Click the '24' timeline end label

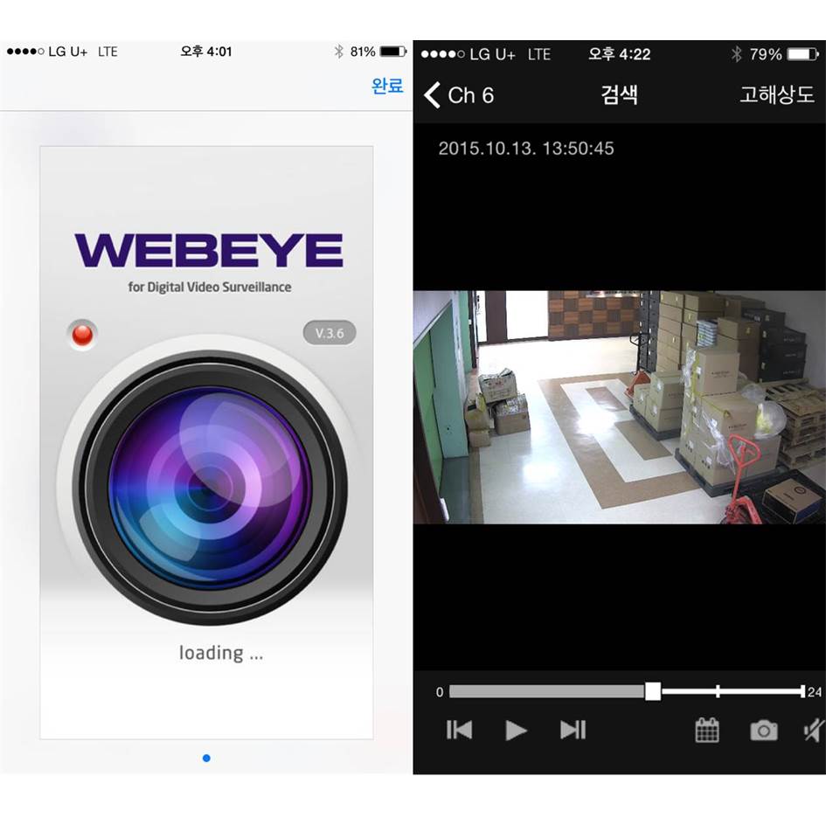point(815,691)
